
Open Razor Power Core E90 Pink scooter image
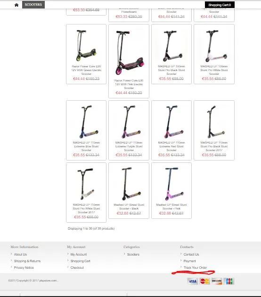(129, 53)
